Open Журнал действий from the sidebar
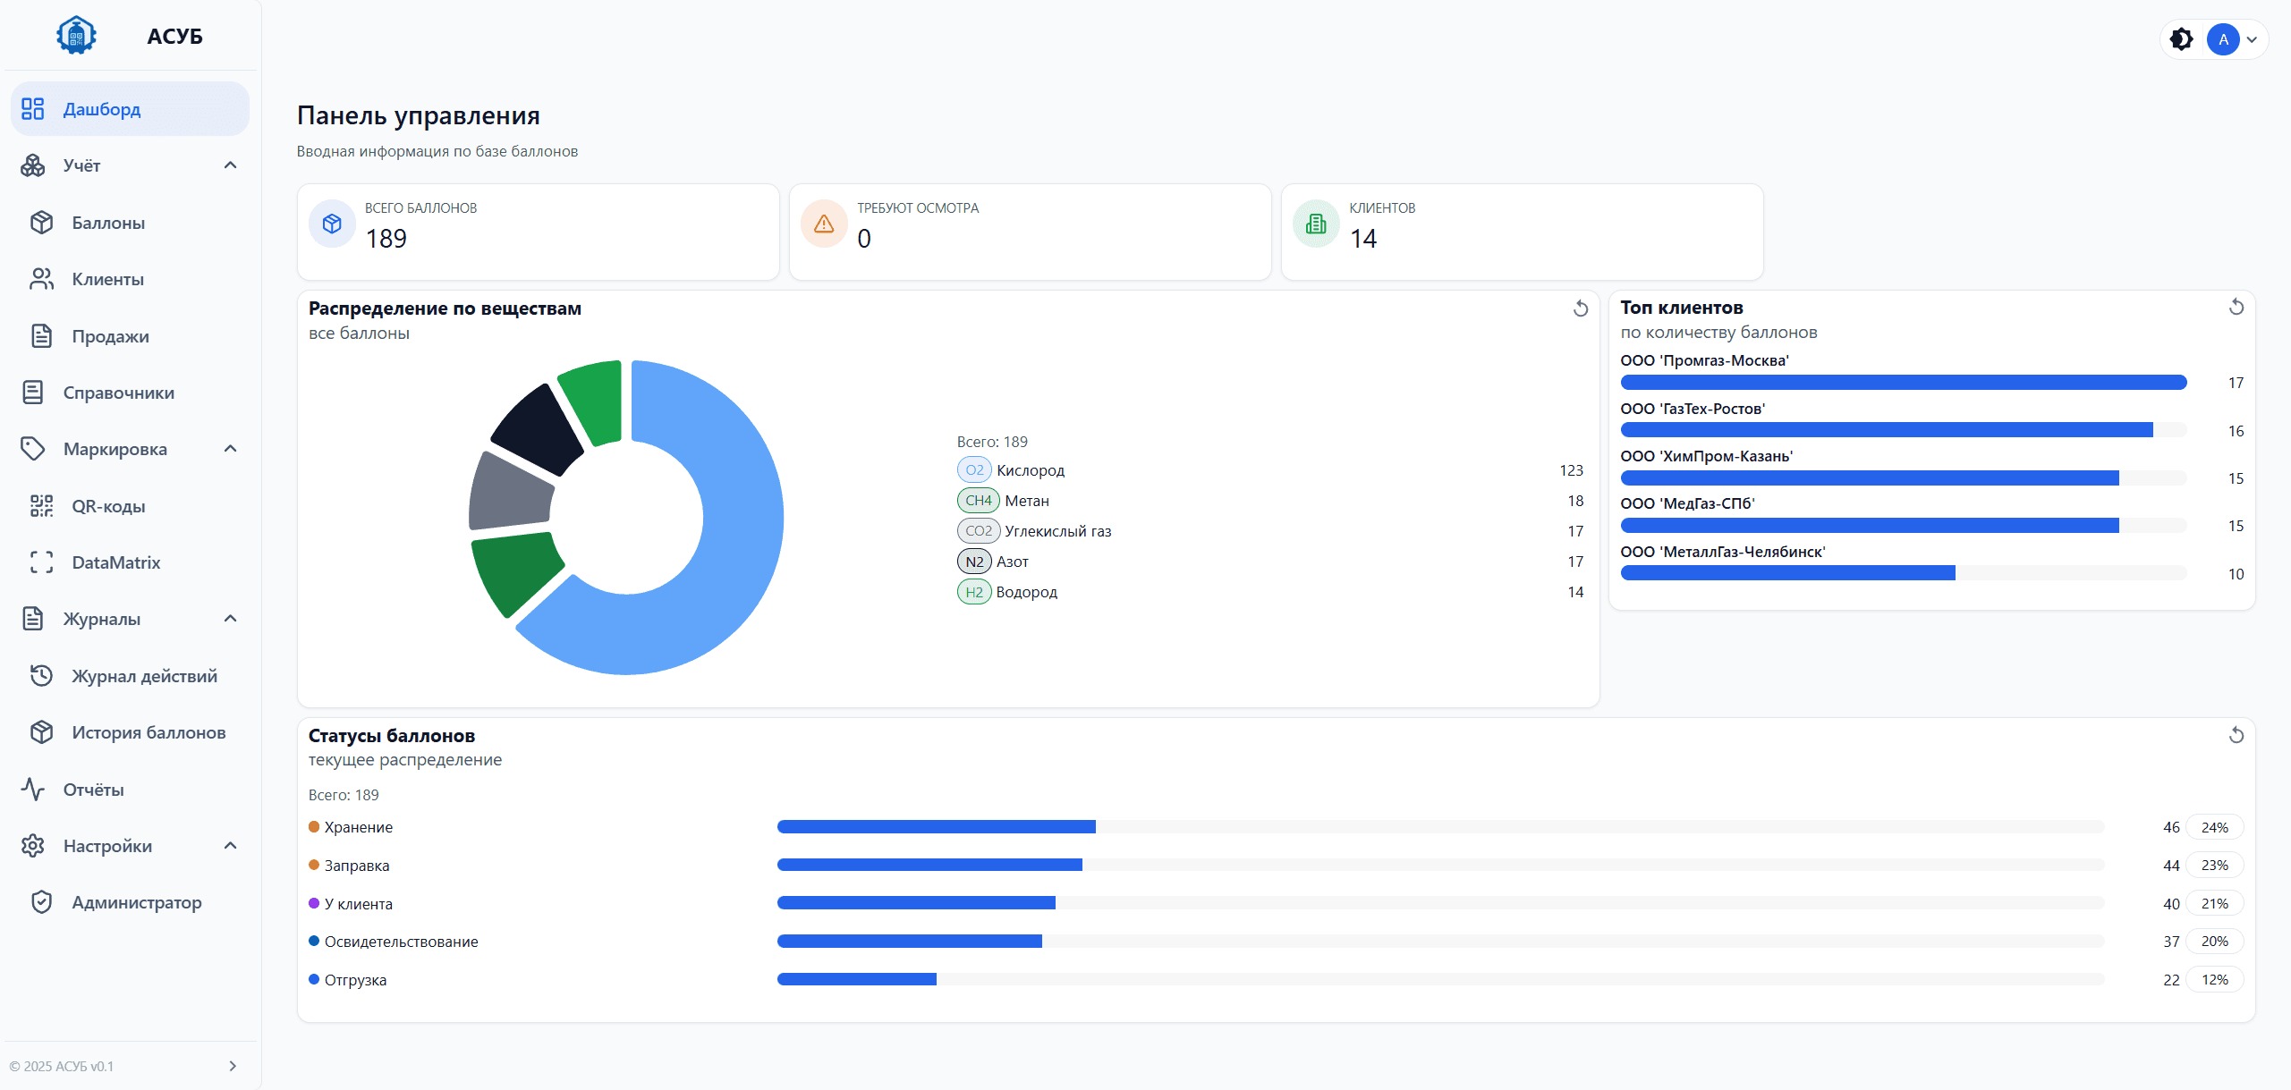 (144, 676)
